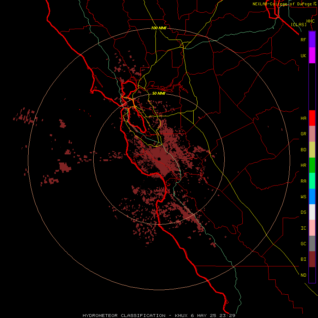Click the 50 NMI range ring label
The width and height of the screenshot is (318, 318).
pos(159,93)
